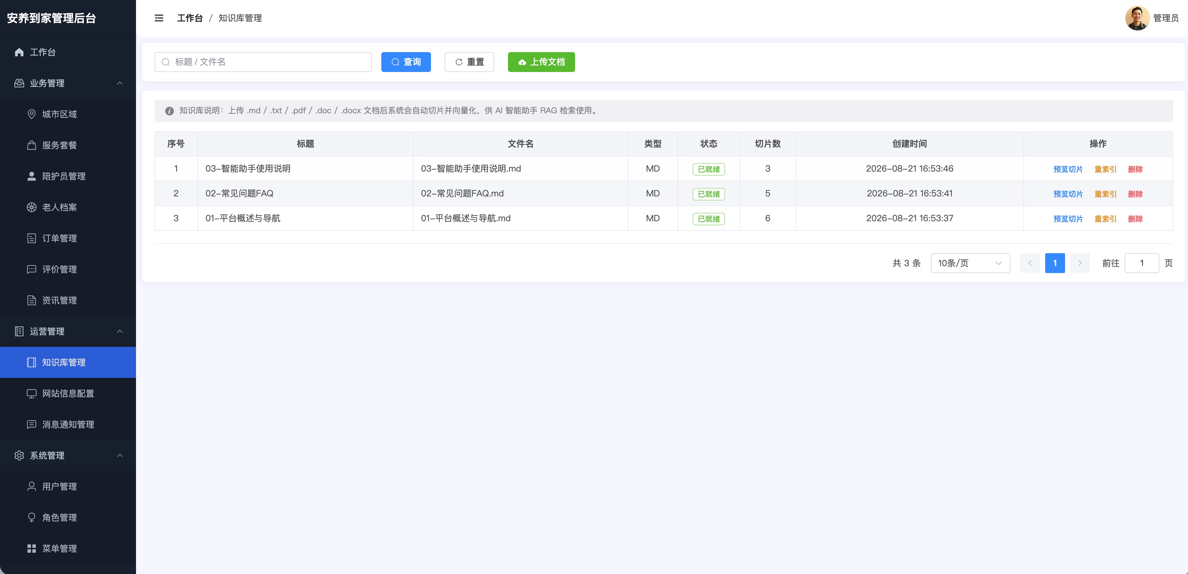1188x574 pixels.
Task: Open 服务套餐 menu item
Action: point(68,145)
